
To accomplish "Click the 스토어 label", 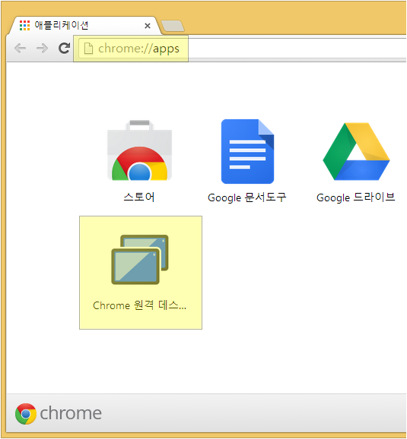I will (x=139, y=197).
